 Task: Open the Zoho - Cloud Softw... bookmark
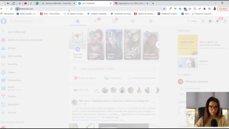pyautogui.click(x=50, y=14)
